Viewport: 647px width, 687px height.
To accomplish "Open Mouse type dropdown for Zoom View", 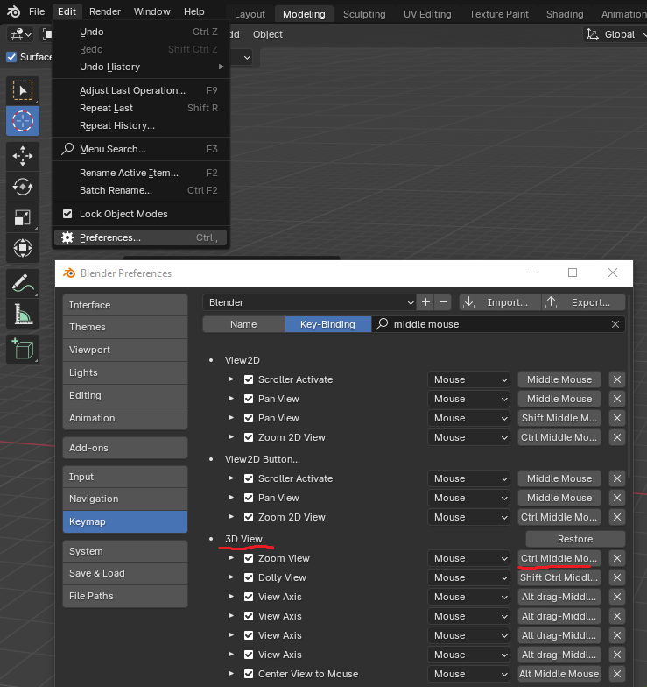I will tap(469, 558).
